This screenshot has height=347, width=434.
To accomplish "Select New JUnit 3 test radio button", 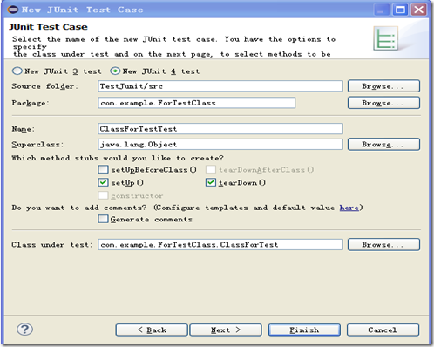I will (x=17, y=71).
